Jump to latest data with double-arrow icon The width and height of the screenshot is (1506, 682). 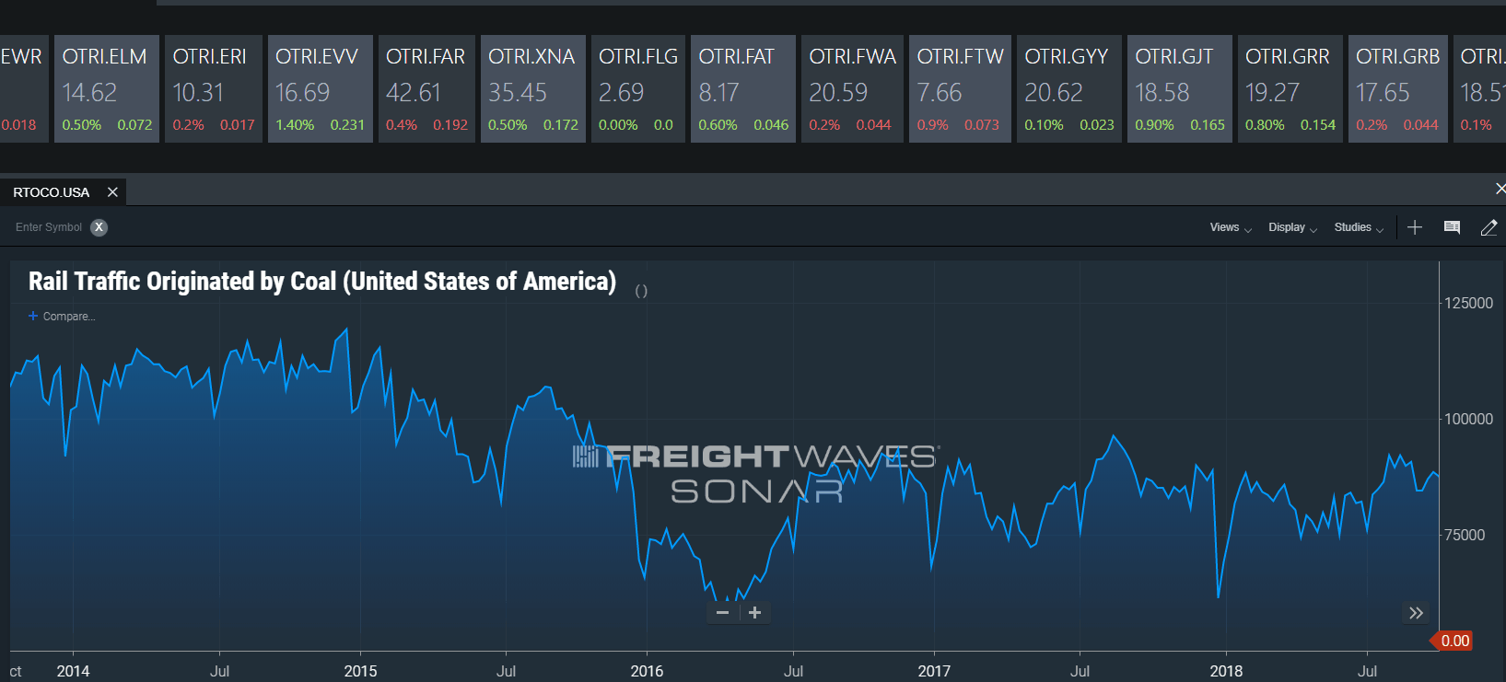click(1416, 613)
